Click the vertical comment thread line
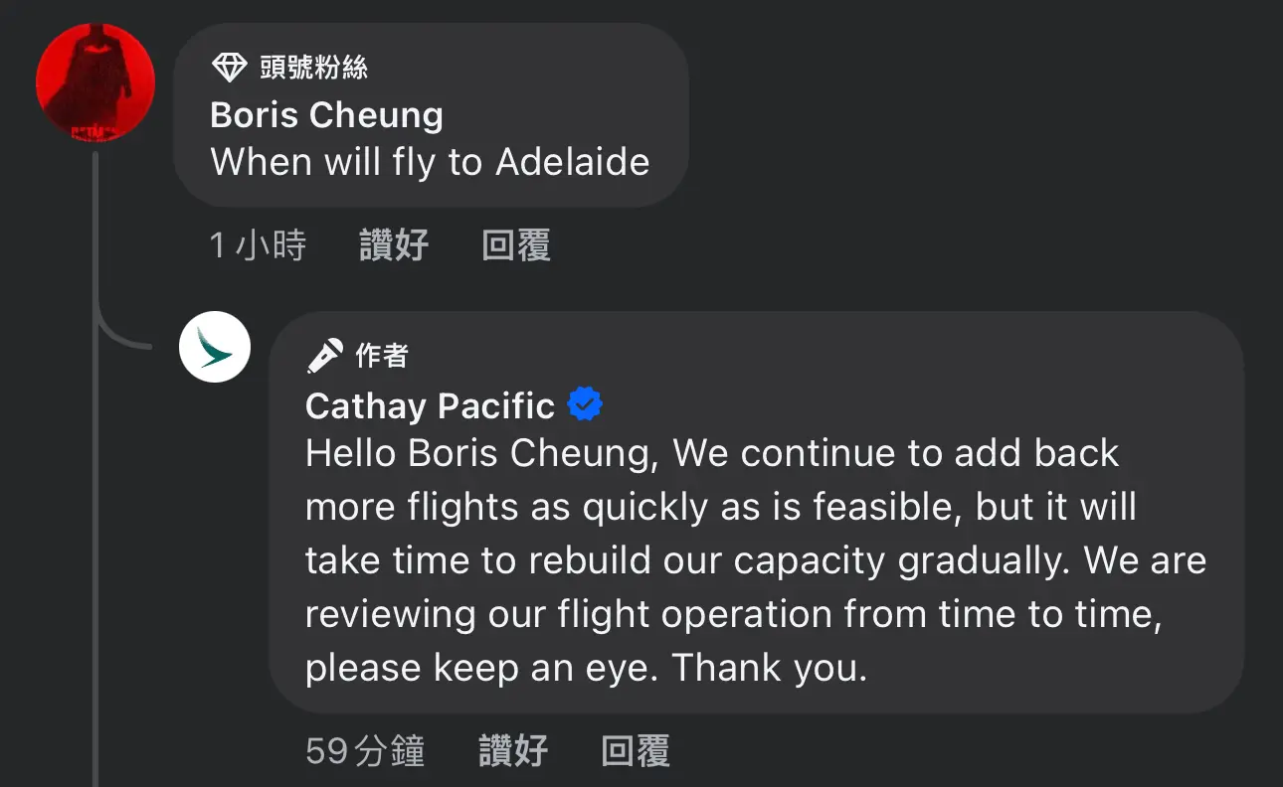The width and height of the screenshot is (1283, 787). click(95, 467)
